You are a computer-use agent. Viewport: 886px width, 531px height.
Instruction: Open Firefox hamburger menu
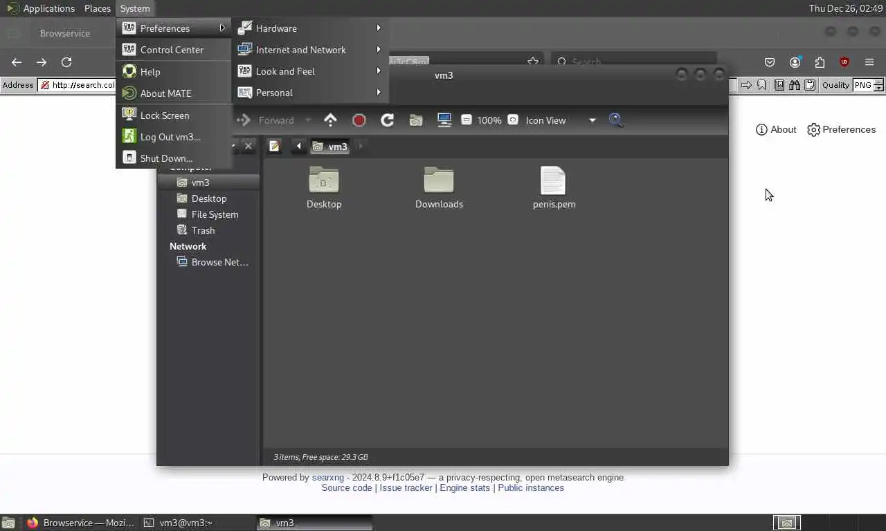pos(869,62)
